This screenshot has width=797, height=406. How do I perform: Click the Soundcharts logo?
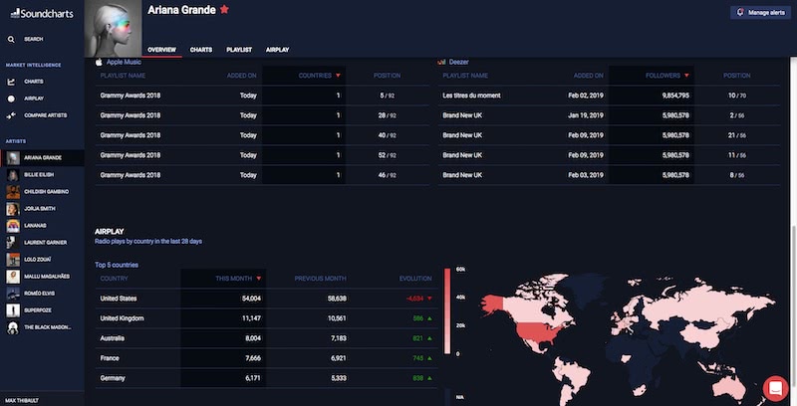[35, 13]
